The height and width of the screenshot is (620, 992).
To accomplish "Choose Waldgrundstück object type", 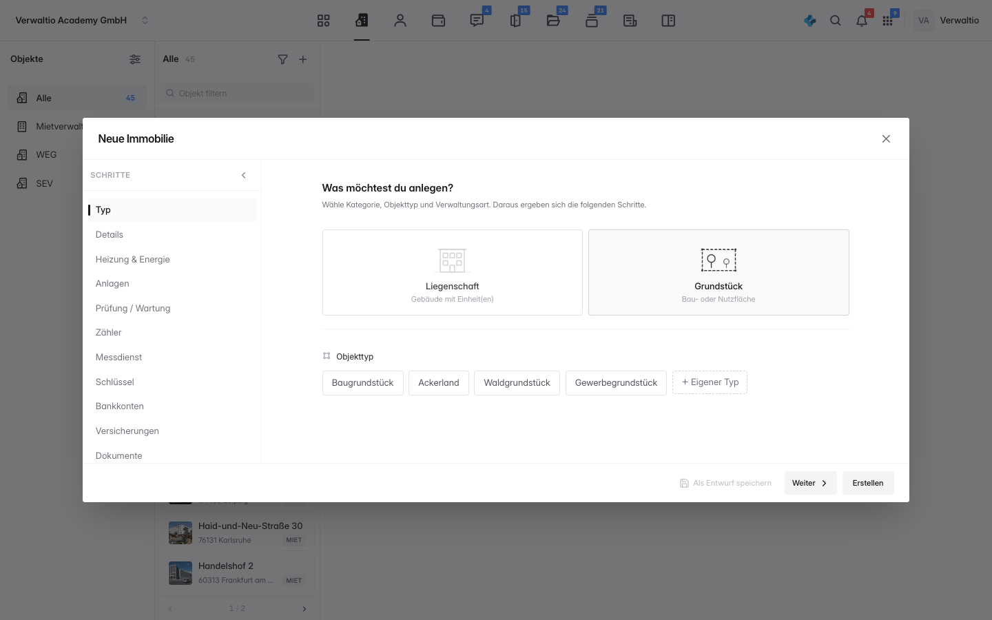I will [x=517, y=383].
